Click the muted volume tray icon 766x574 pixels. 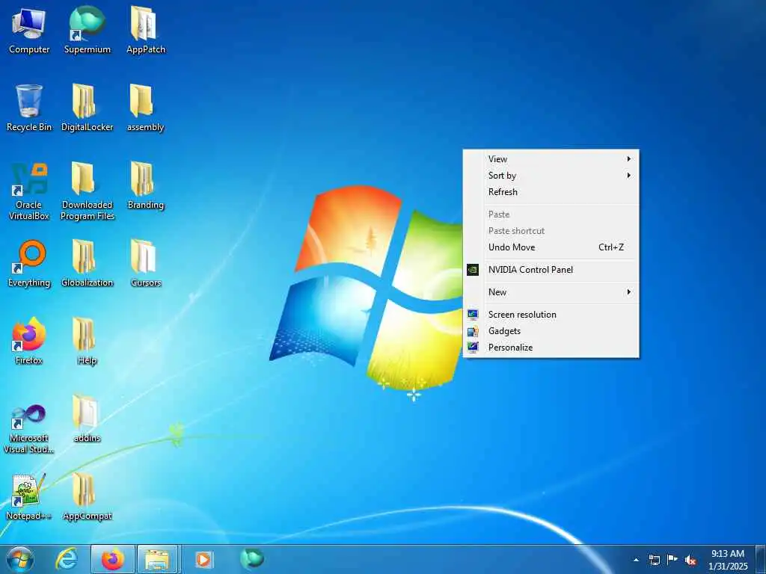(690, 560)
